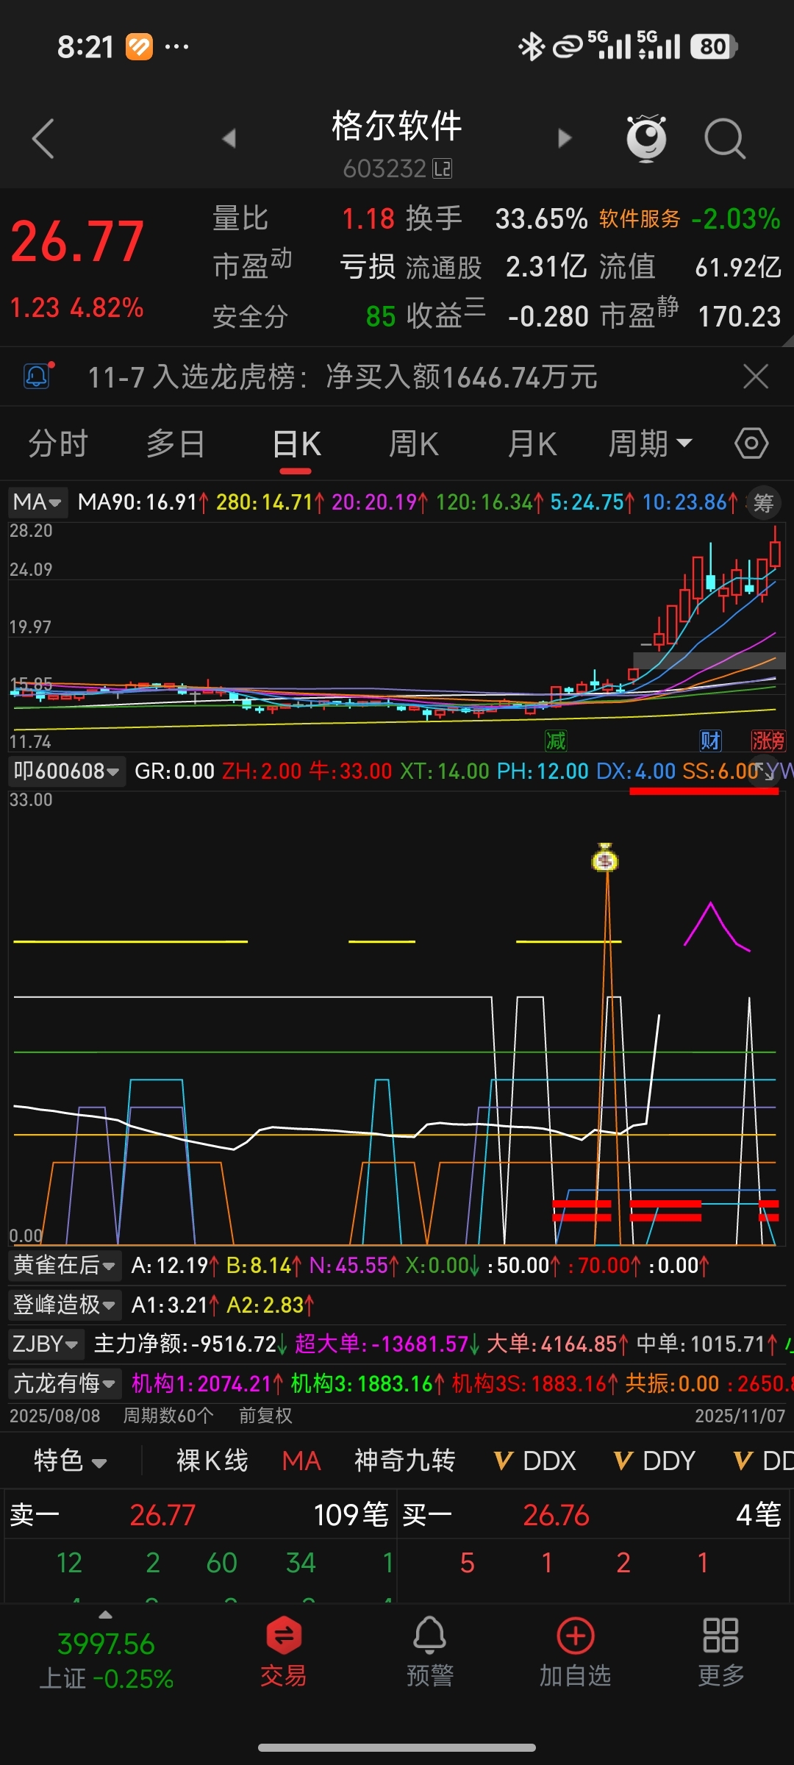Tap the 财 marker on chart
Screen dimensions: 794x1765
[710, 741]
